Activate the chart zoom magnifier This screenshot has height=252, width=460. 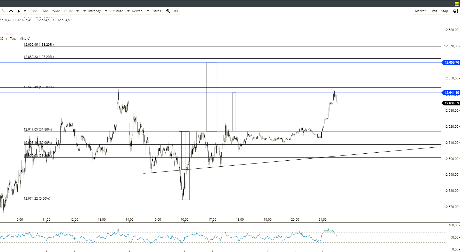(168, 11)
